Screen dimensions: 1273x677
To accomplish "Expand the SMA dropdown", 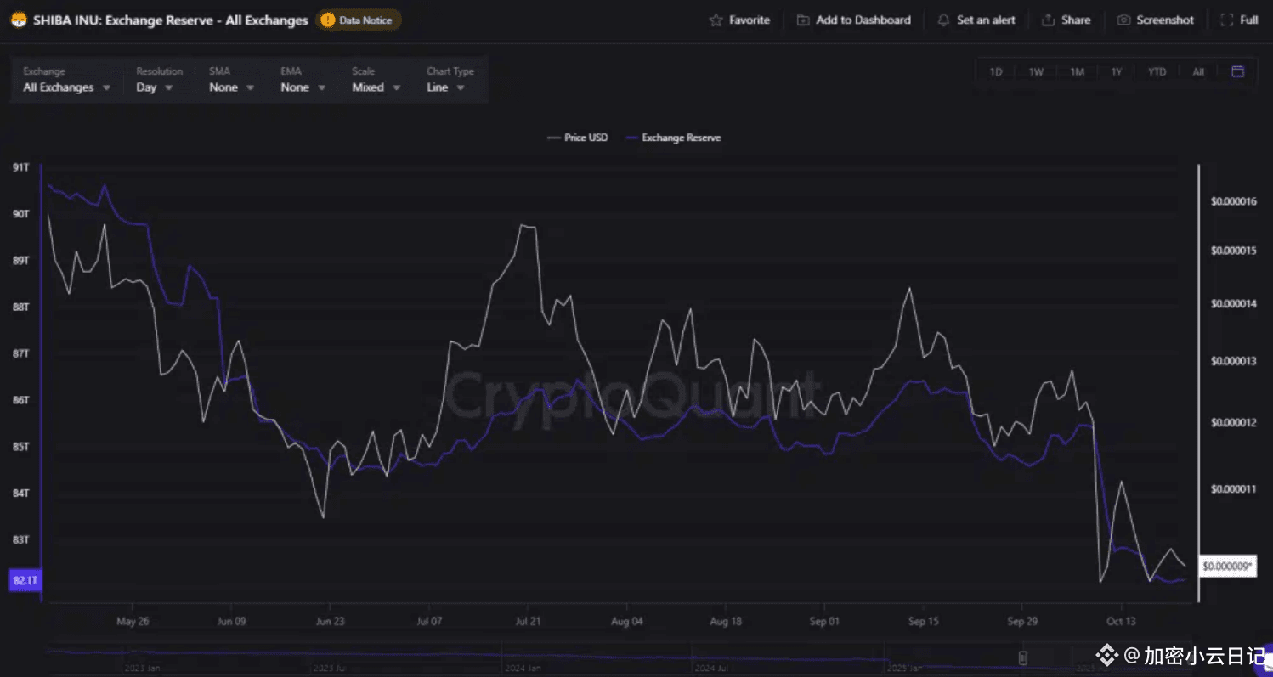I will (x=232, y=87).
